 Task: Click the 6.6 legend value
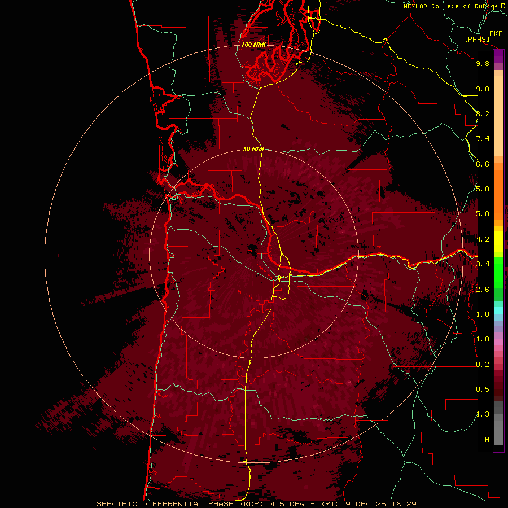(x=483, y=164)
